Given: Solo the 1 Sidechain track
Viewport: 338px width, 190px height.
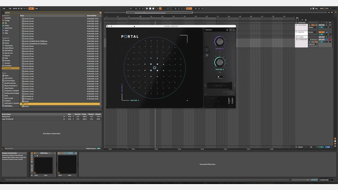Looking at the screenshot, I should (326, 22).
